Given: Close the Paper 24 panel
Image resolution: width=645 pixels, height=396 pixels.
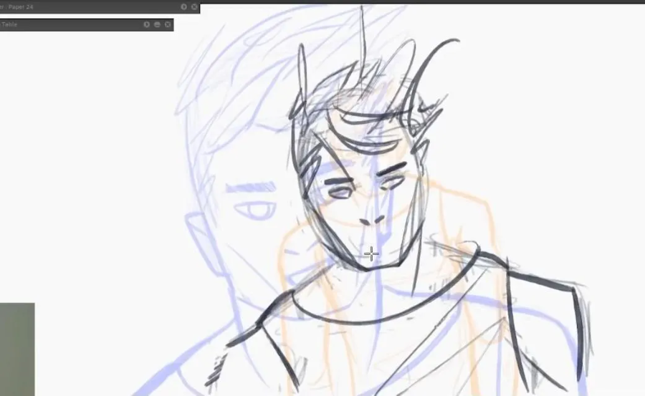Looking at the screenshot, I should (x=194, y=7).
